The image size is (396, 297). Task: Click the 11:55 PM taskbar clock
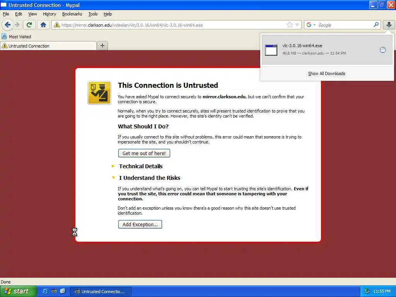382,292
